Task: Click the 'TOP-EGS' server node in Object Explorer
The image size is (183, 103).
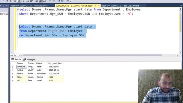Action: click(4, 14)
